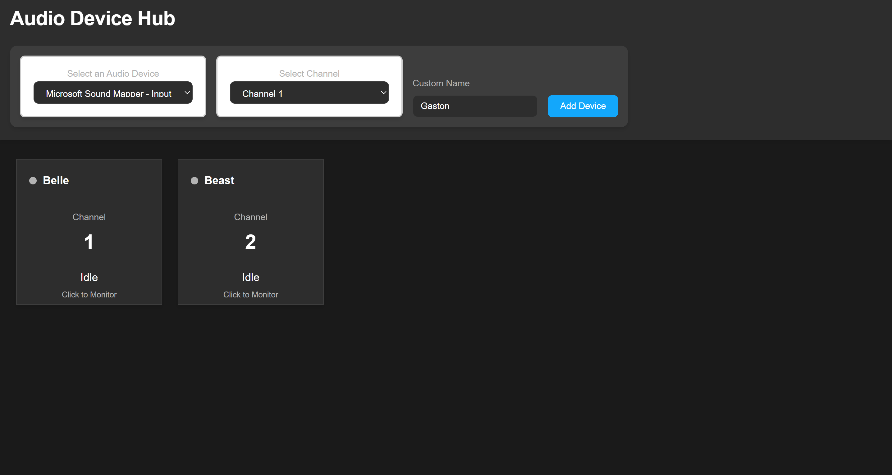Viewport: 892px width, 475px height.
Task: Click the Custom Name field containing Gaston
Action: click(x=474, y=106)
